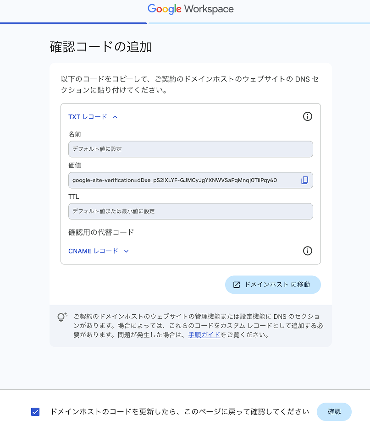Uncheck the domain host reminder checkbox
Screen dimensions: 370x432
[35, 412]
